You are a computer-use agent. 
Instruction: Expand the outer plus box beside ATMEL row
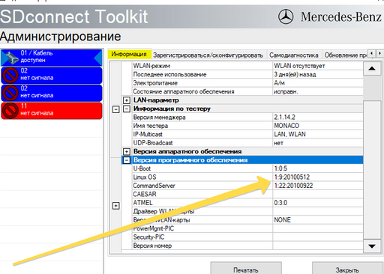pos(115,206)
